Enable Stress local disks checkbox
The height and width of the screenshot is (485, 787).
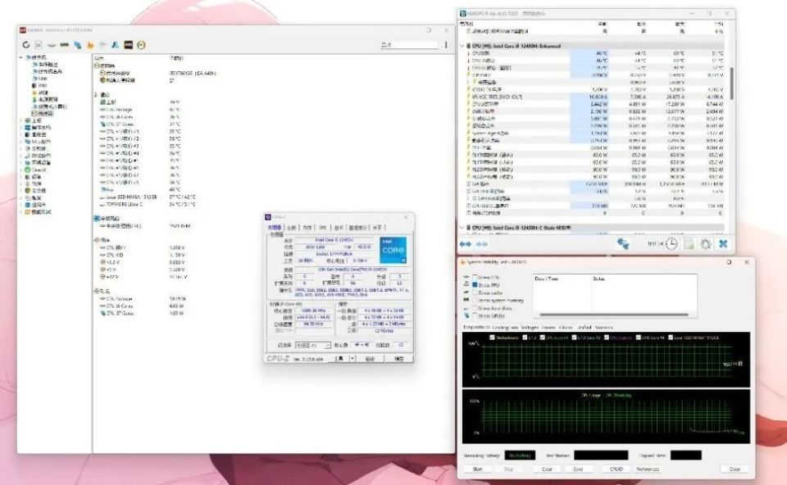[x=475, y=308]
